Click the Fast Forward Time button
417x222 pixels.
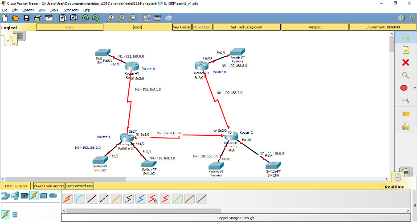tap(80, 186)
